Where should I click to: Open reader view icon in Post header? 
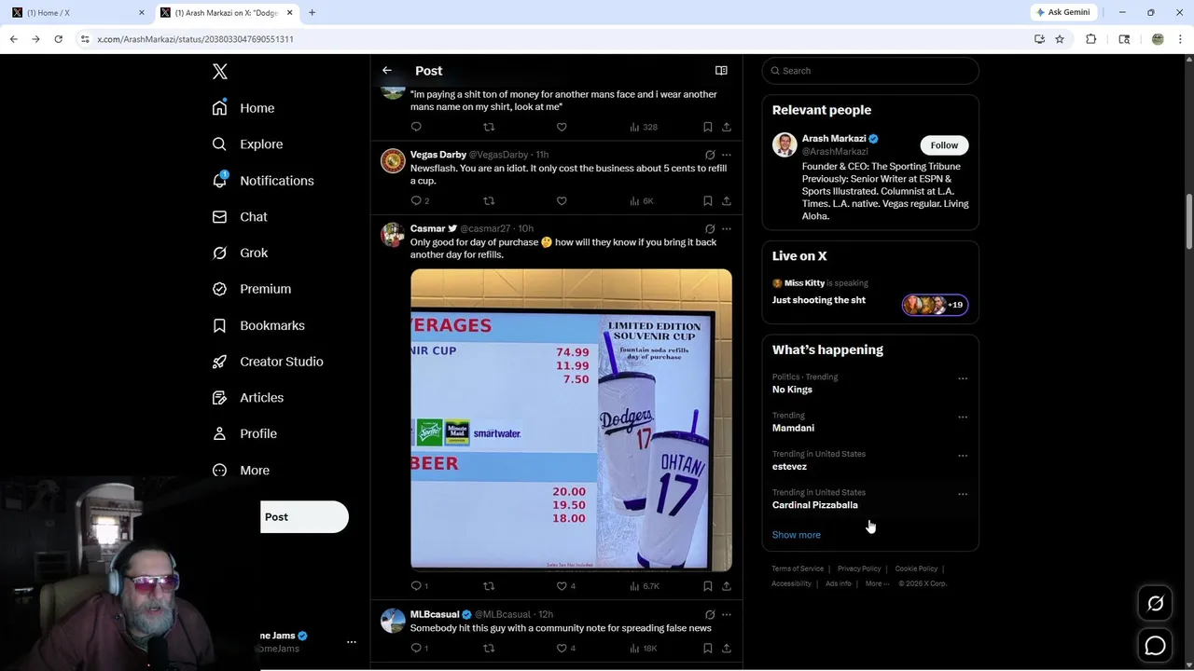point(721,71)
